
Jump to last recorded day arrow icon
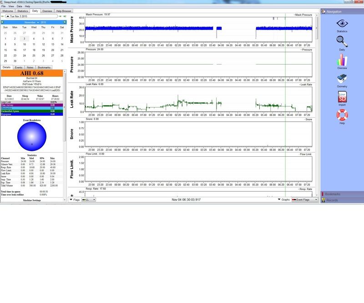point(65,16)
